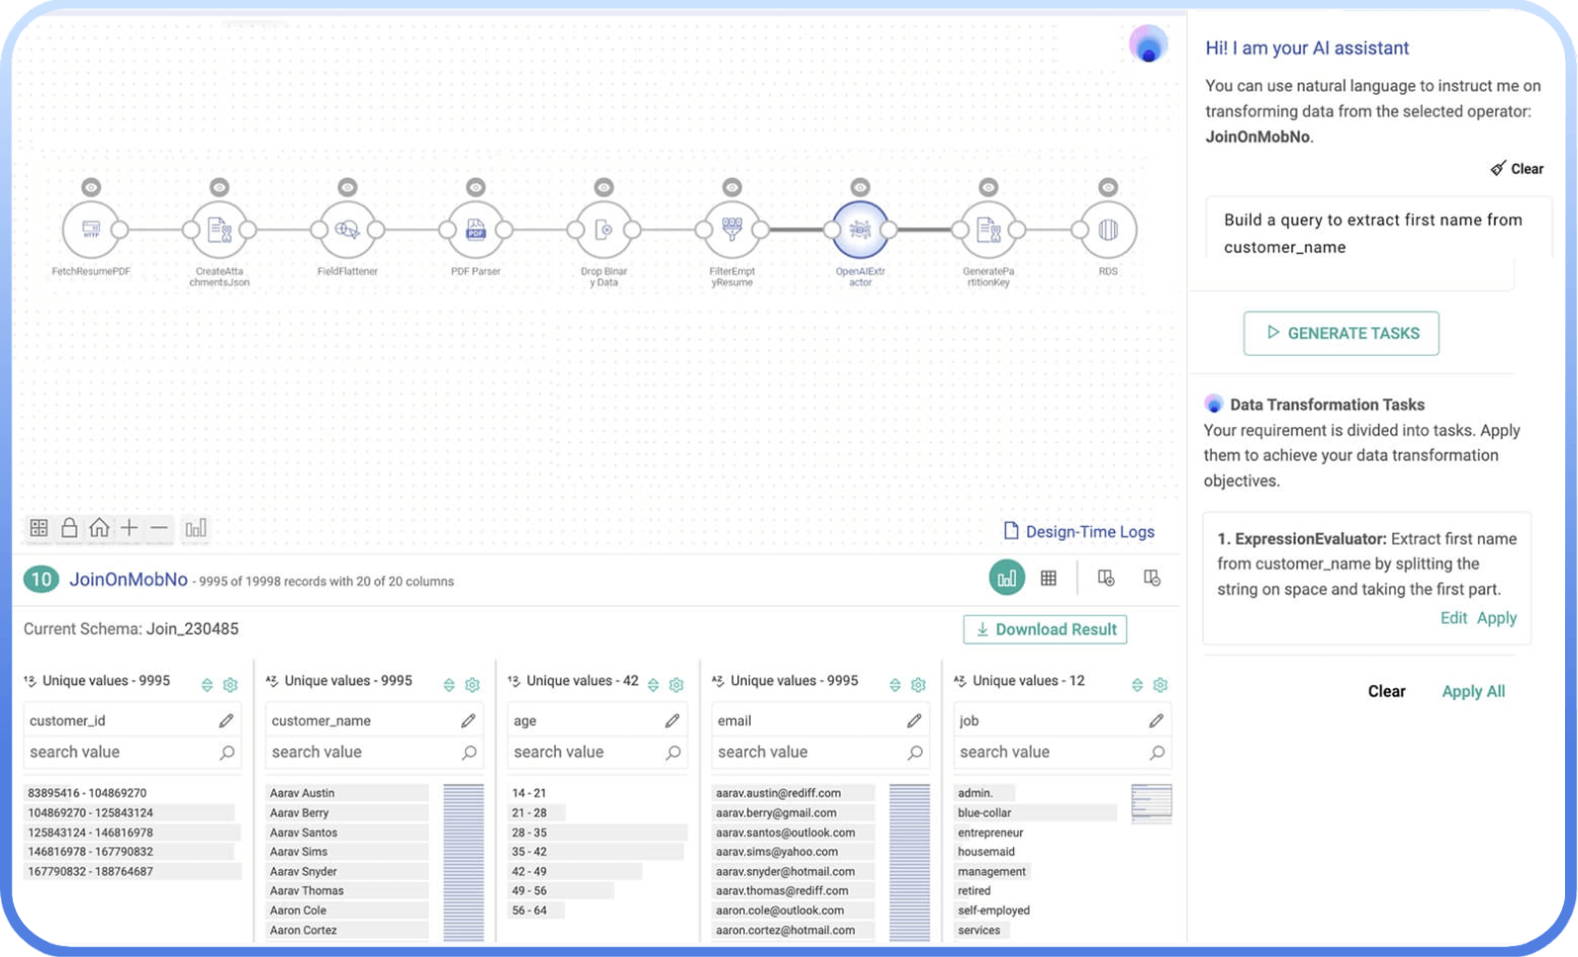This screenshot has height=957, width=1578.
Task: Expand sort options on job column
Action: coord(1137,684)
